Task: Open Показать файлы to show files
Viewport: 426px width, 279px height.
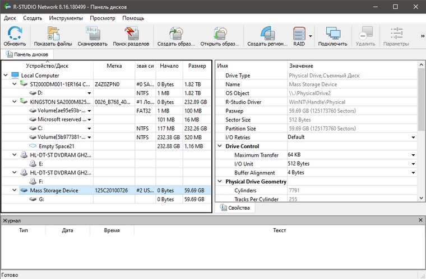Action: 53,36
